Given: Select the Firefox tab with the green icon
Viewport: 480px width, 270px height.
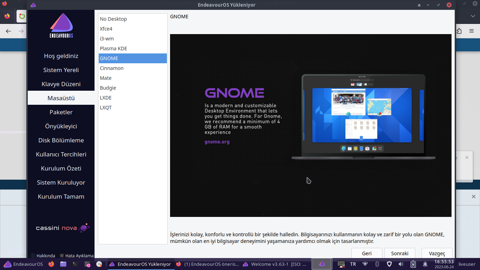Looking at the screenshot, I should (22, 16).
